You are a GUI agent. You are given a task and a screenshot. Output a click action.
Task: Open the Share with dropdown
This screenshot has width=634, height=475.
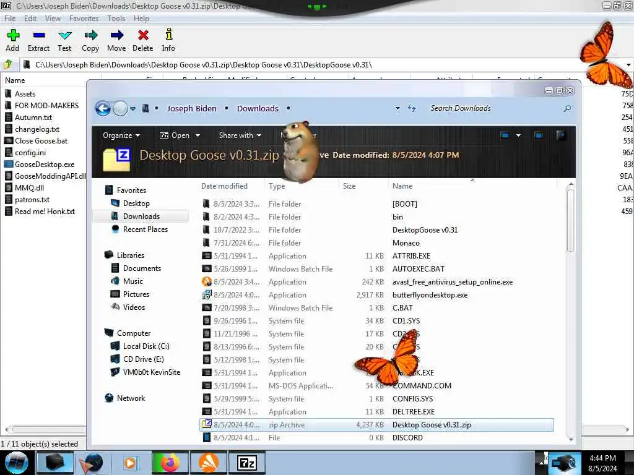(240, 135)
